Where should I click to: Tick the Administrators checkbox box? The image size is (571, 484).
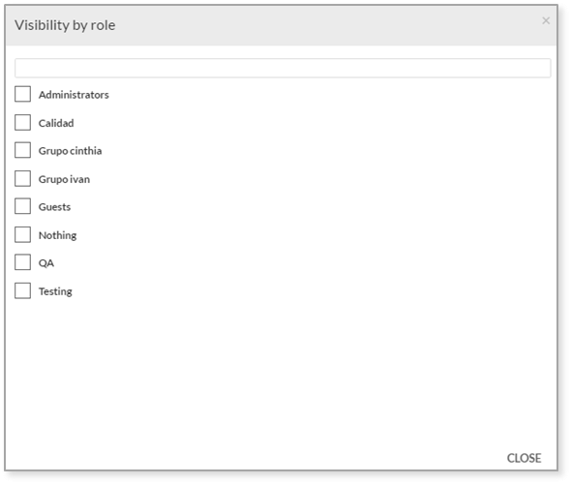[x=22, y=94]
